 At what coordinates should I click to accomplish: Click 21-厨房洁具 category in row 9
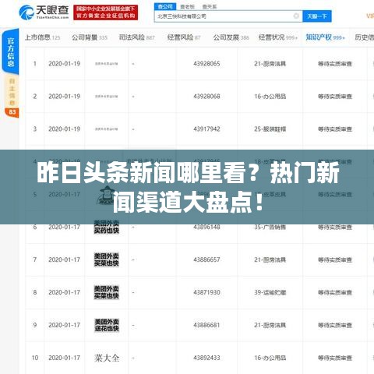(x=270, y=325)
